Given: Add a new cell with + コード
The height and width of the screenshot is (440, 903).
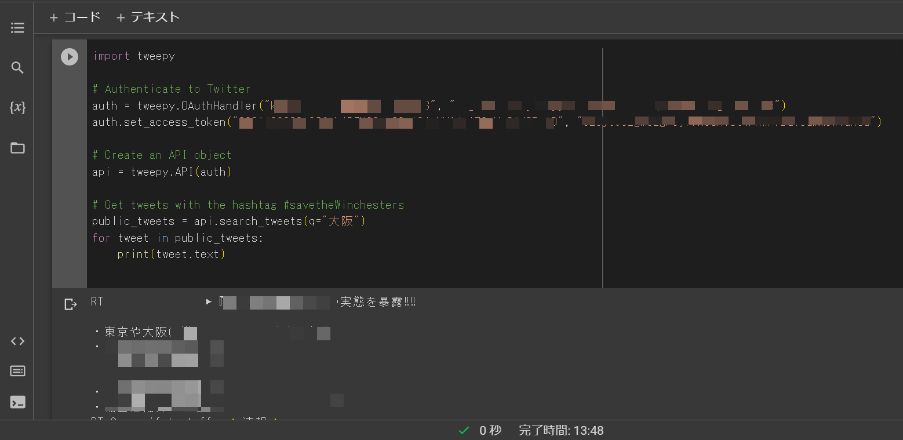Looking at the screenshot, I should tap(75, 17).
